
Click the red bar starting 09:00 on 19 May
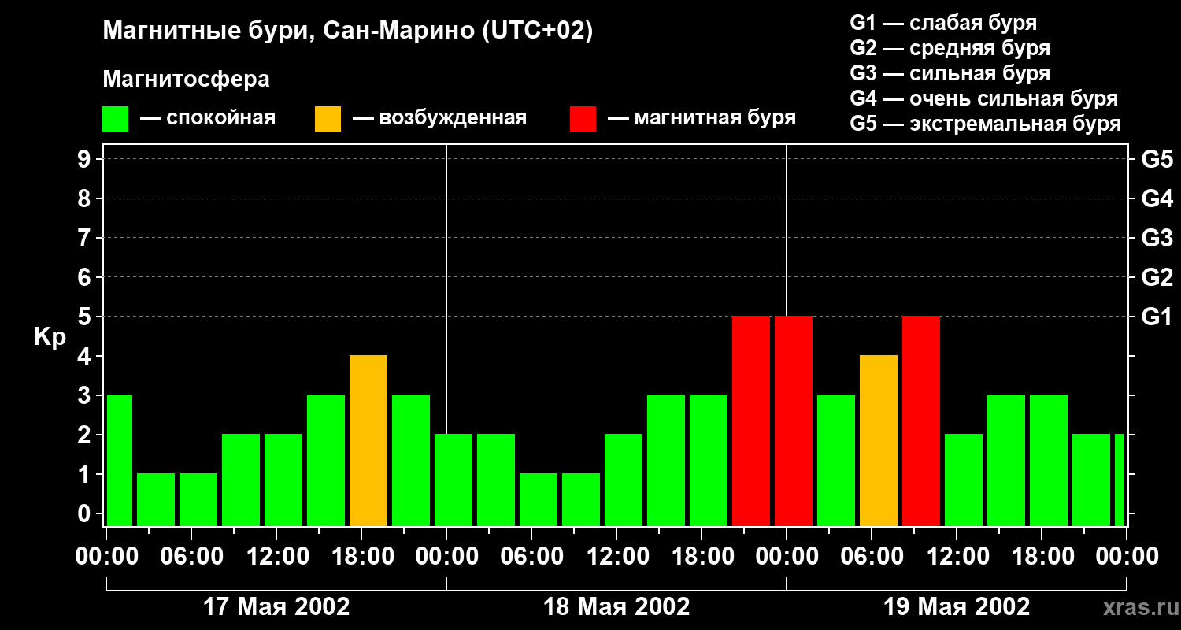[x=921, y=421]
